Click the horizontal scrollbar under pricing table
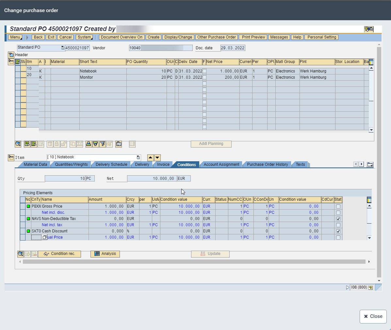391x330 pixels. 194,262
